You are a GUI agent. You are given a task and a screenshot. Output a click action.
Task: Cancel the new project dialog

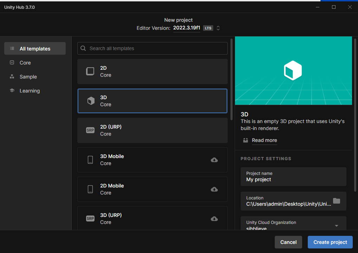click(x=288, y=242)
